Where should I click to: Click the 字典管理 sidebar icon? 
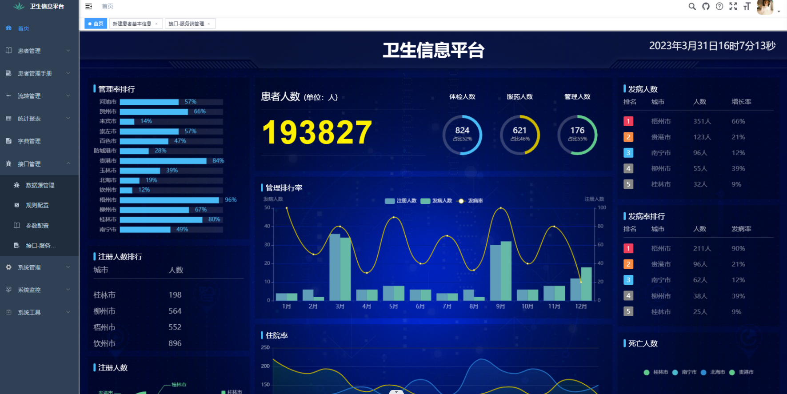8,141
